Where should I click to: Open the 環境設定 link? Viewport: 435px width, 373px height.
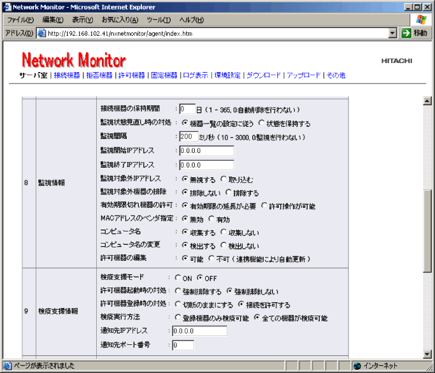tap(227, 75)
